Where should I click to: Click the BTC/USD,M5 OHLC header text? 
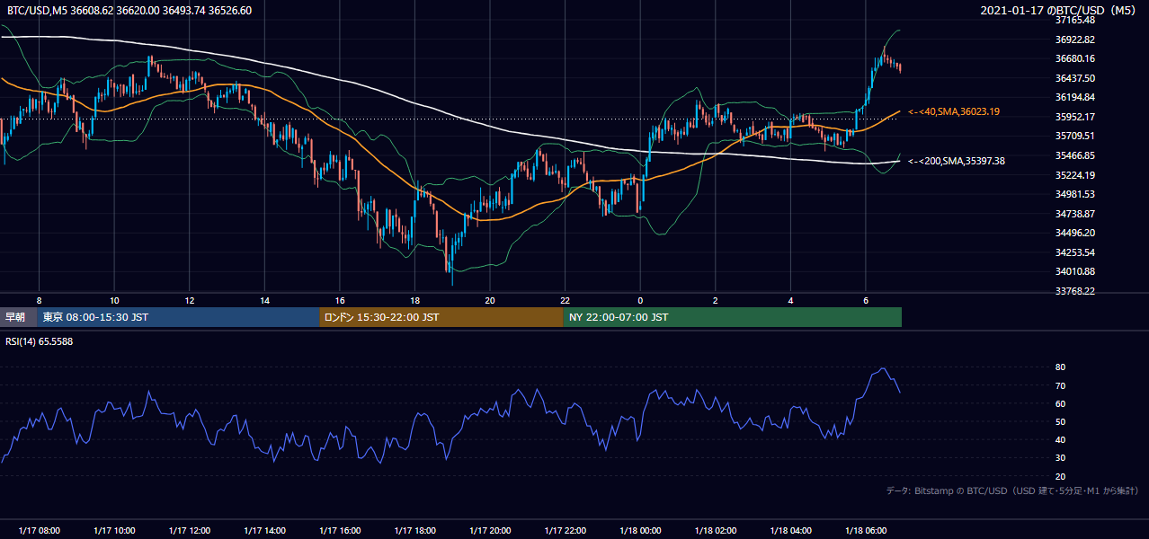[x=129, y=11]
